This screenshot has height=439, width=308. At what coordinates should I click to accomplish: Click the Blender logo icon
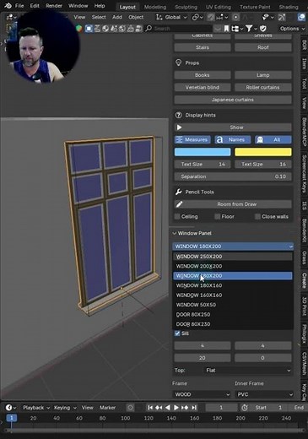[8, 5]
